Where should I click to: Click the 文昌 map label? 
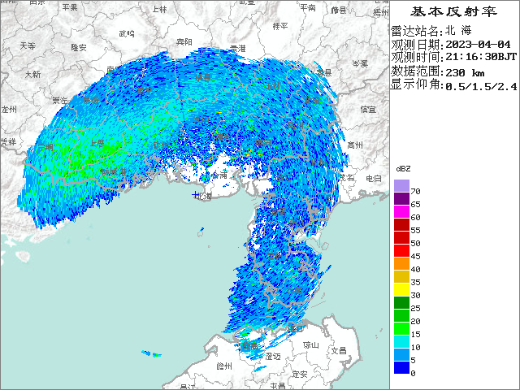coord(339,350)
